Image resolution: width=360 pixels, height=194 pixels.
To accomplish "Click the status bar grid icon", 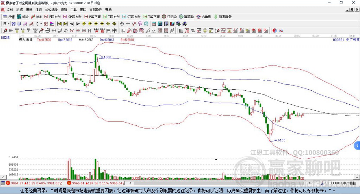I will tap(3, 183).
